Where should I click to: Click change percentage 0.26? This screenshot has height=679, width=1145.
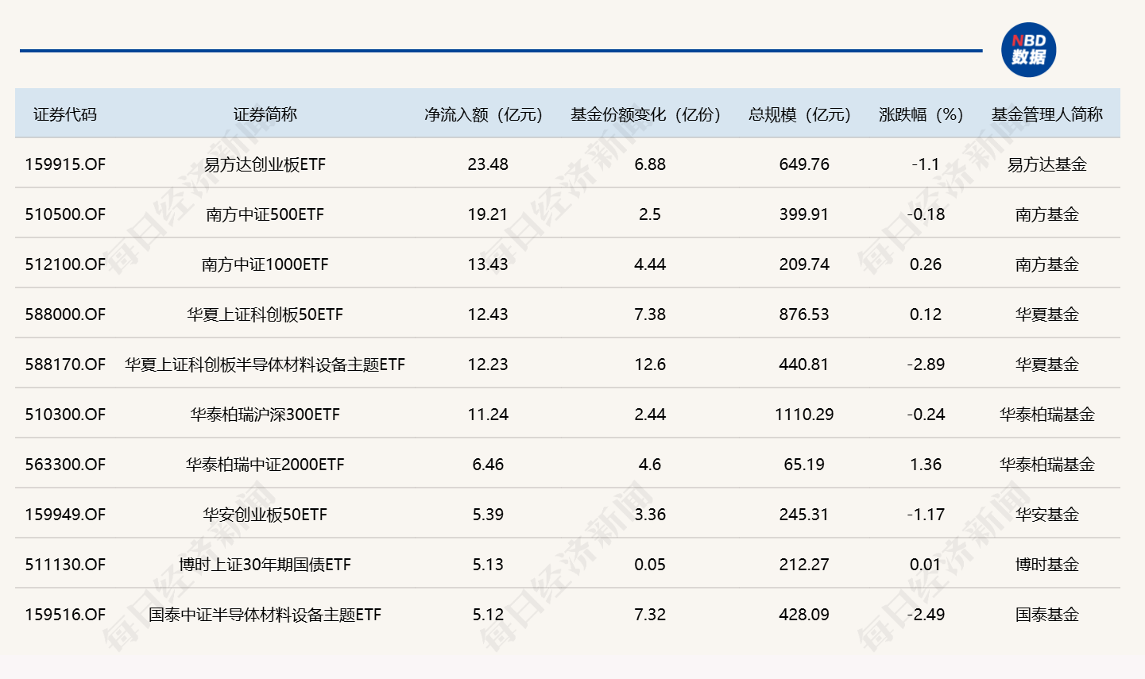coord(926,264)
